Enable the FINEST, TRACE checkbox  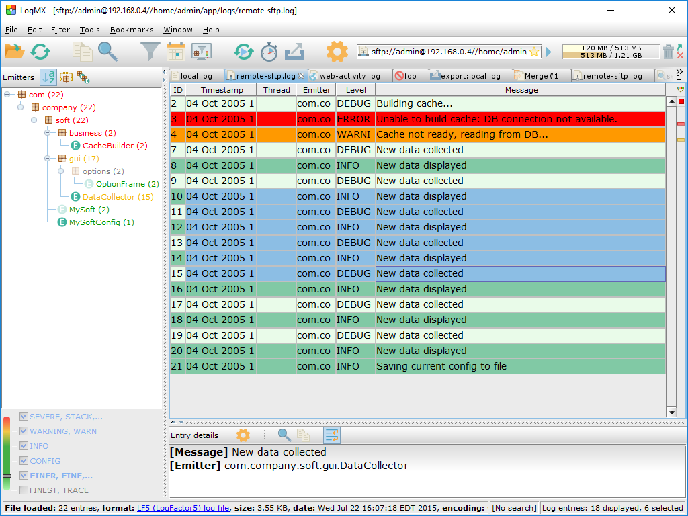(x=24, y=490)
